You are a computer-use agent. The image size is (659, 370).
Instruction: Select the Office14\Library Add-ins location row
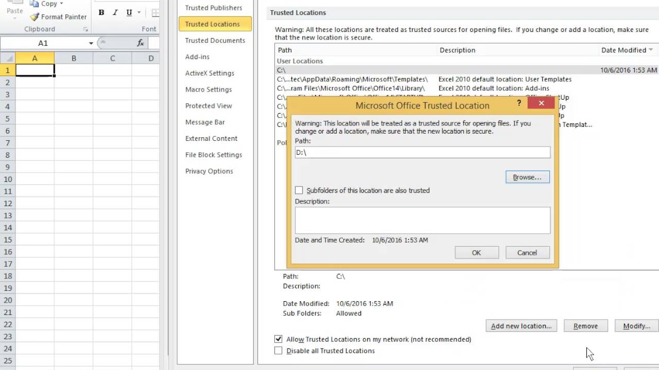(467, 88)
